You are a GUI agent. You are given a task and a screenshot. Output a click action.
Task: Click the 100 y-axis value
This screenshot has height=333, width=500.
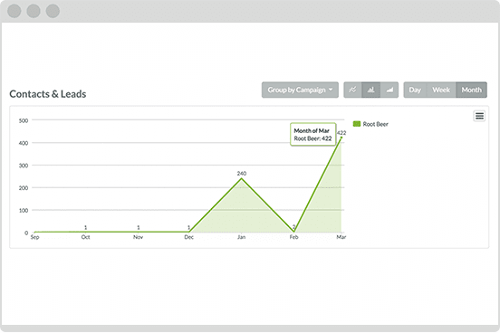pos(24,210)
